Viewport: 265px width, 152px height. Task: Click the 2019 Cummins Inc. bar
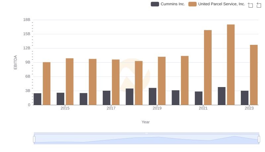(152, 97)
